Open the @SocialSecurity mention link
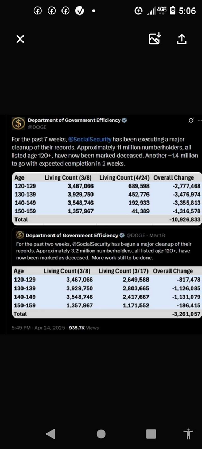Image resolution: width=202 pixels, height=449 pixels. click(90, 140)
